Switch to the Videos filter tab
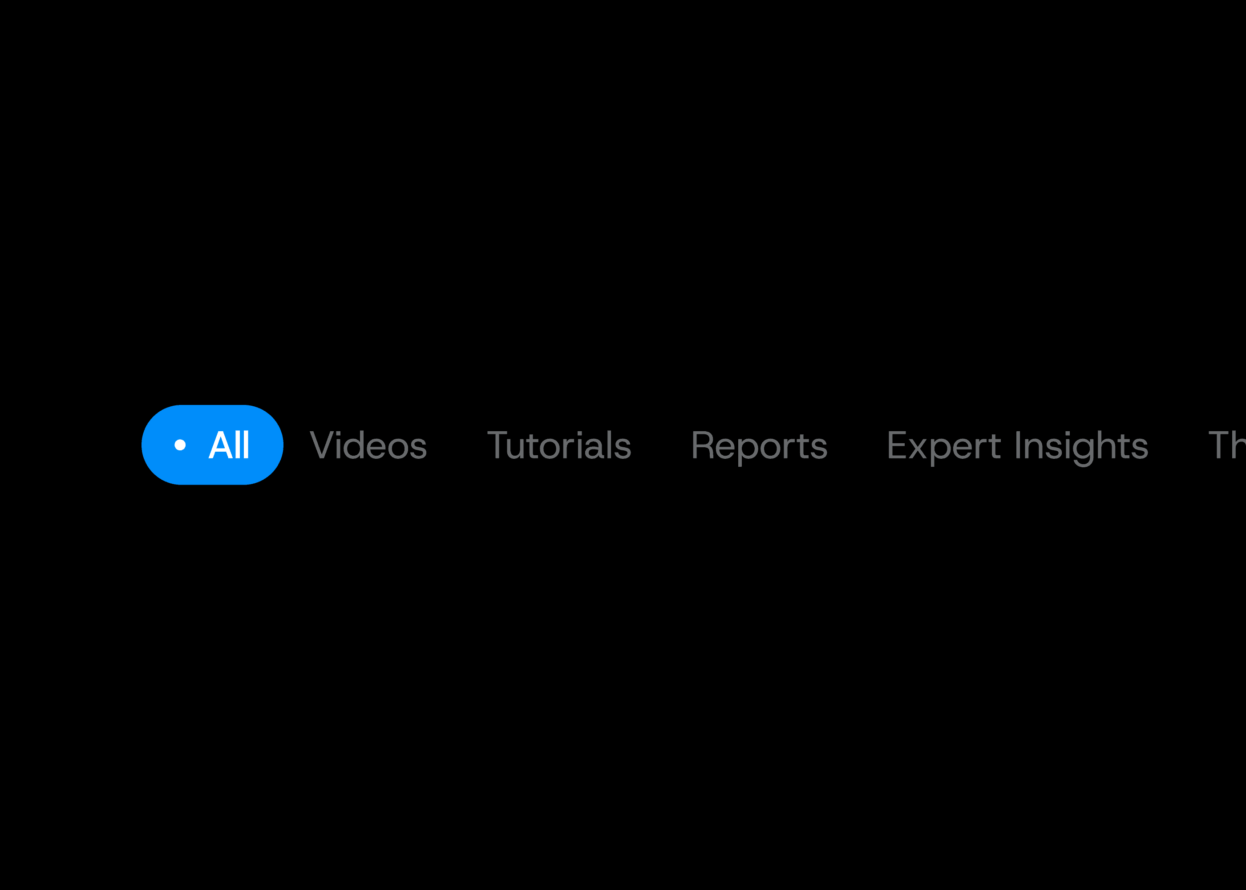The width and height of the screenshot is (1246, 890). tap(368, 445)
